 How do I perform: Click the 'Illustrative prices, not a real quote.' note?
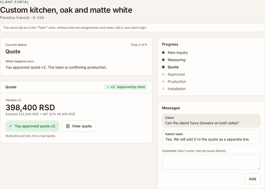[31, 136]
